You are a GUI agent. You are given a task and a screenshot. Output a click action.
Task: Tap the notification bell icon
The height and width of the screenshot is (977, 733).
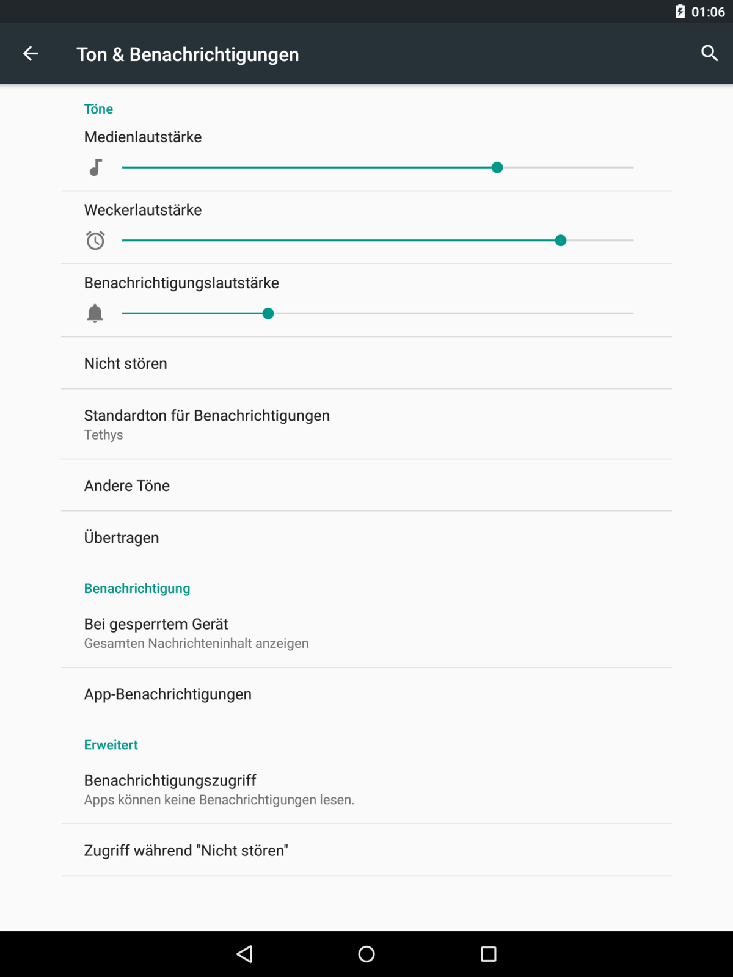pyautogui.click(x=95, y=313)
